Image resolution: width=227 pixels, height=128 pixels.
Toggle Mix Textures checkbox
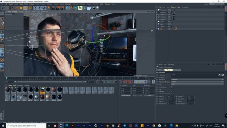tap(172, 87)
